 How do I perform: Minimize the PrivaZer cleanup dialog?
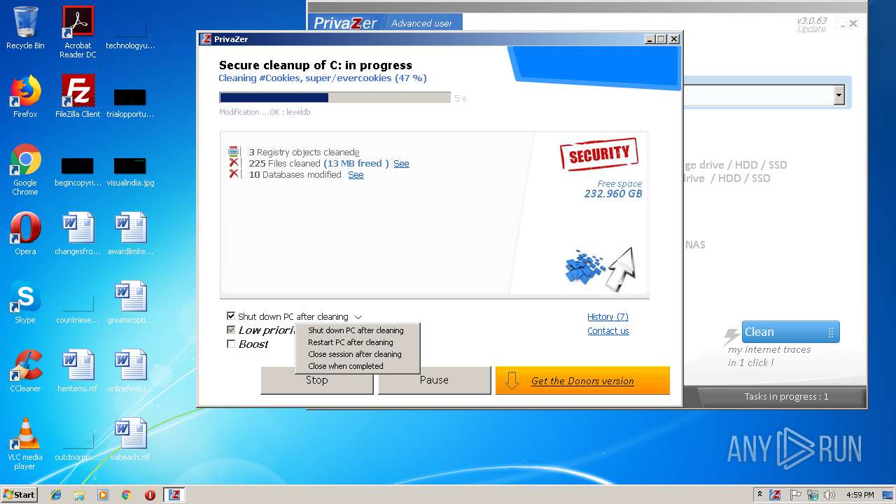(649, 39)
